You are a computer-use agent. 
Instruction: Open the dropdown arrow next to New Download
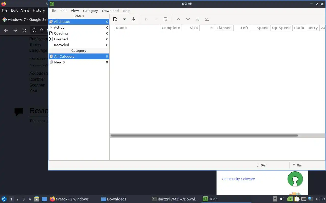(x=124, y=19)
